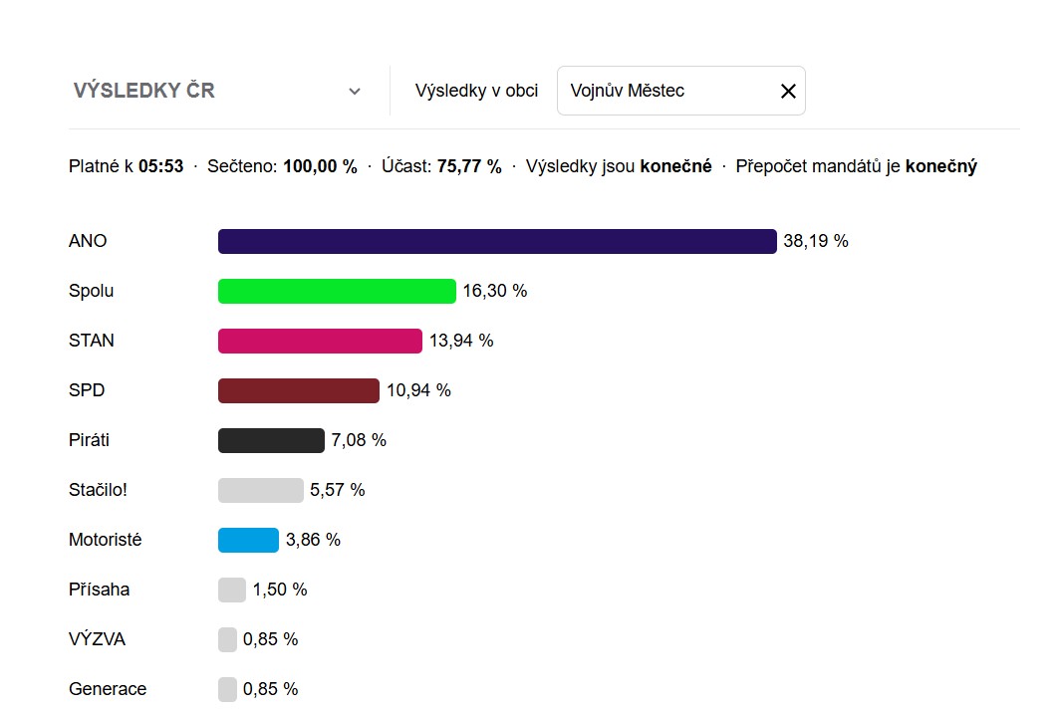Screen dimensions: 1059x712
Task: Select the Spolu party name
Action: coord(92,291)
